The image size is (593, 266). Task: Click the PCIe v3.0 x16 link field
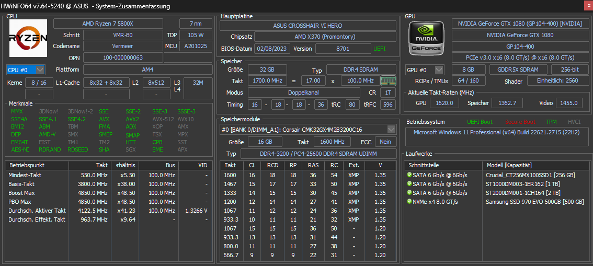[520, 57]
